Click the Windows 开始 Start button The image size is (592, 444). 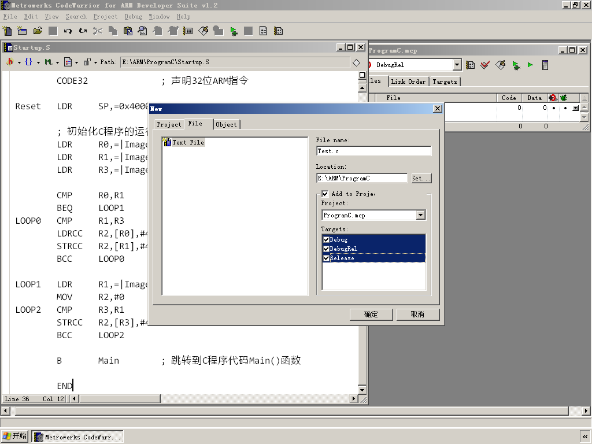click(15, 436)
